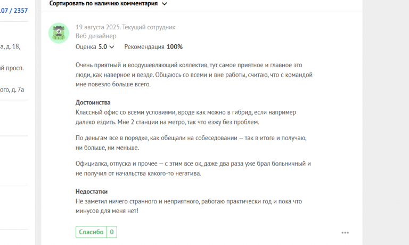Click the thanks counter showing 0
The image size is (409, 245).
click(112, 232)
